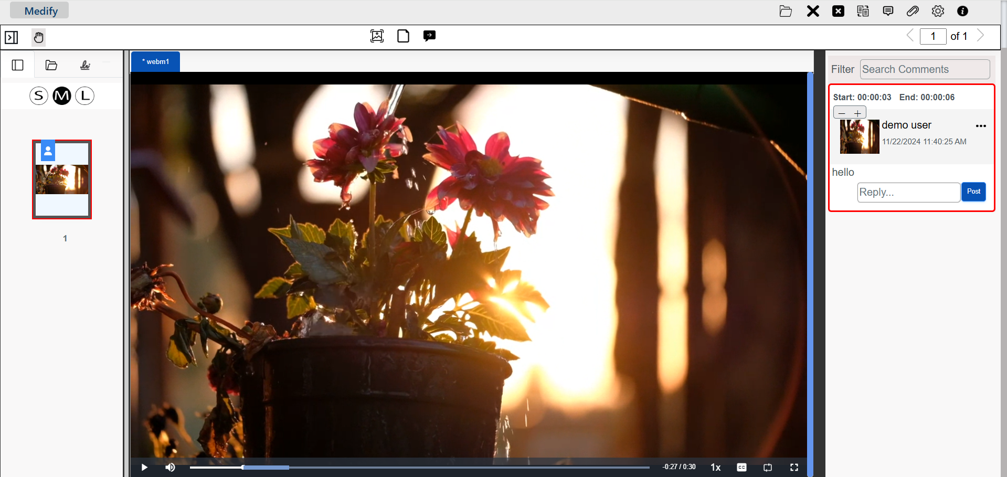Click the Start: 00:00:03 timestamp
1007x477 pixels.
tap(862, 97)
